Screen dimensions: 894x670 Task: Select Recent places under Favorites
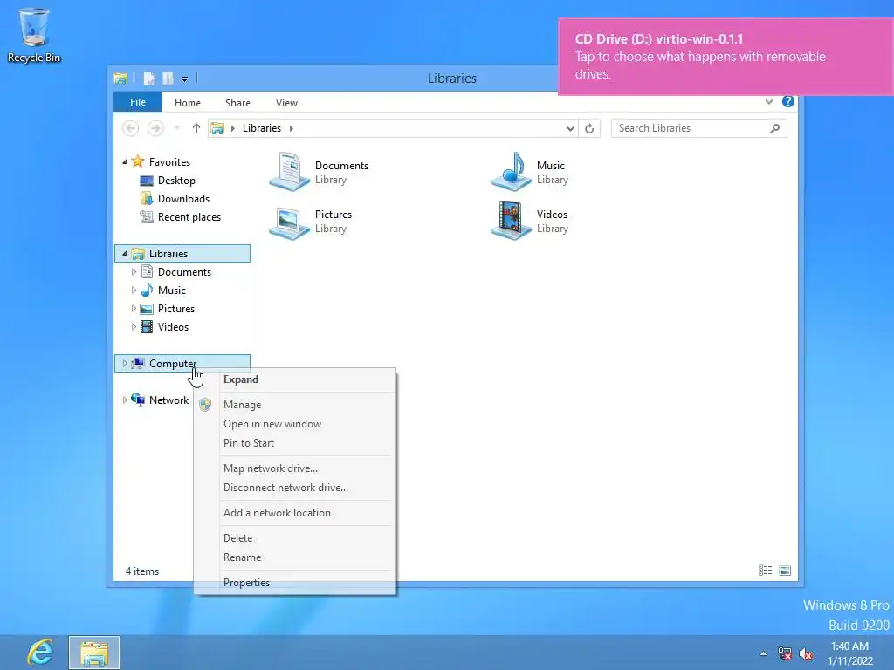coord(189,217)
